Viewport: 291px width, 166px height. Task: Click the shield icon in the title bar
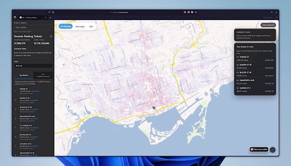[x=49, y=12]
